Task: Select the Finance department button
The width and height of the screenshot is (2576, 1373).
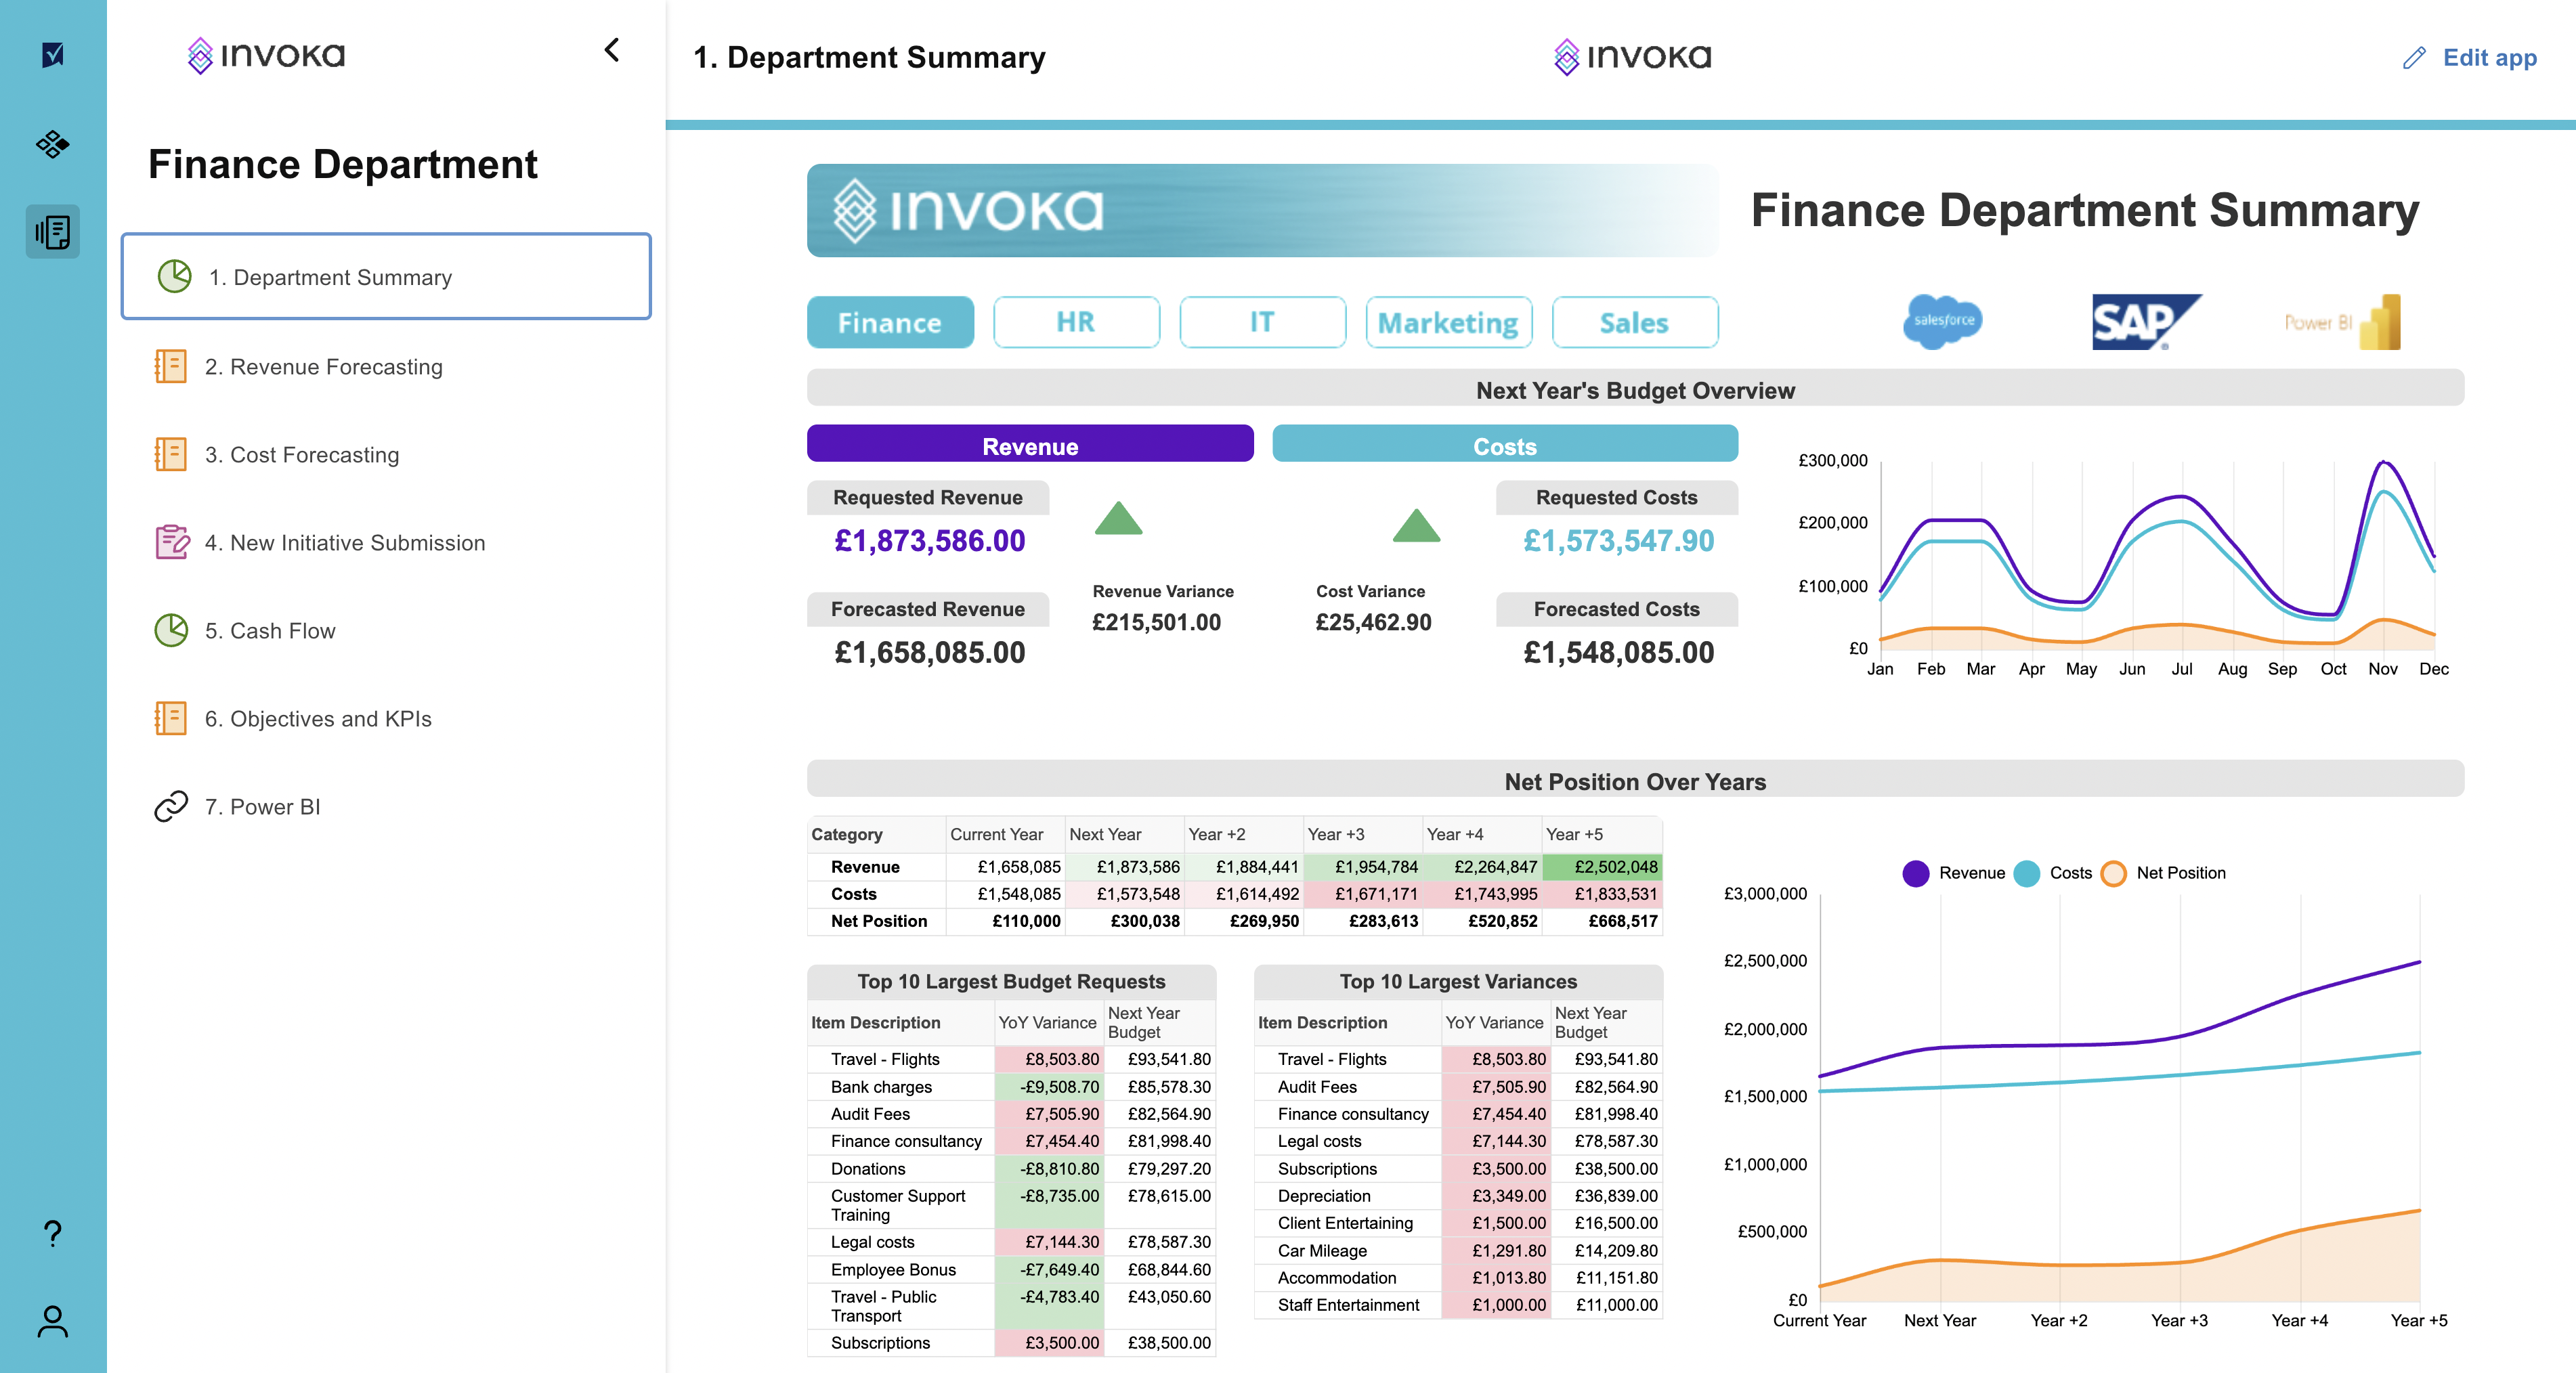Action: pyautogui.click(x=890, y=322)
